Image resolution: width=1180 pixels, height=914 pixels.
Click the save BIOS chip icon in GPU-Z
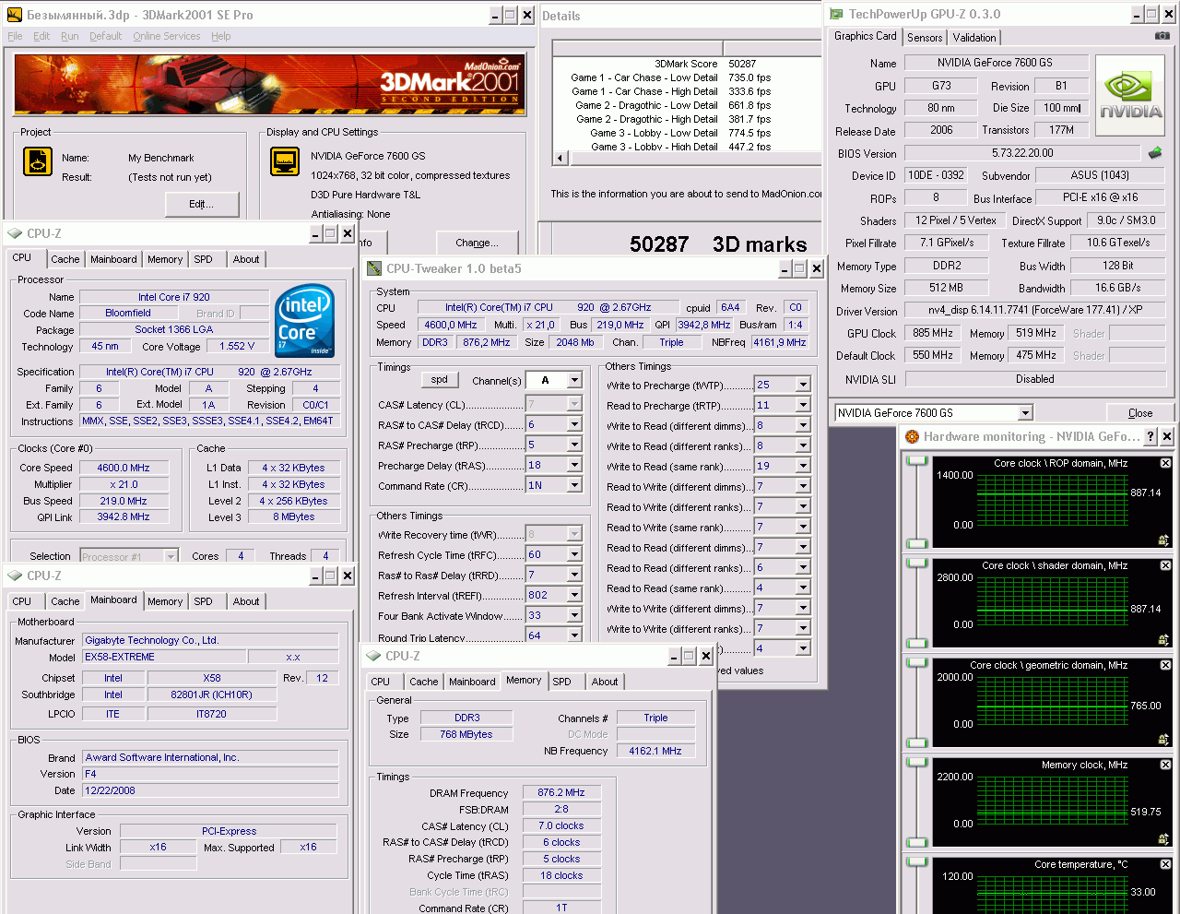1155,153
